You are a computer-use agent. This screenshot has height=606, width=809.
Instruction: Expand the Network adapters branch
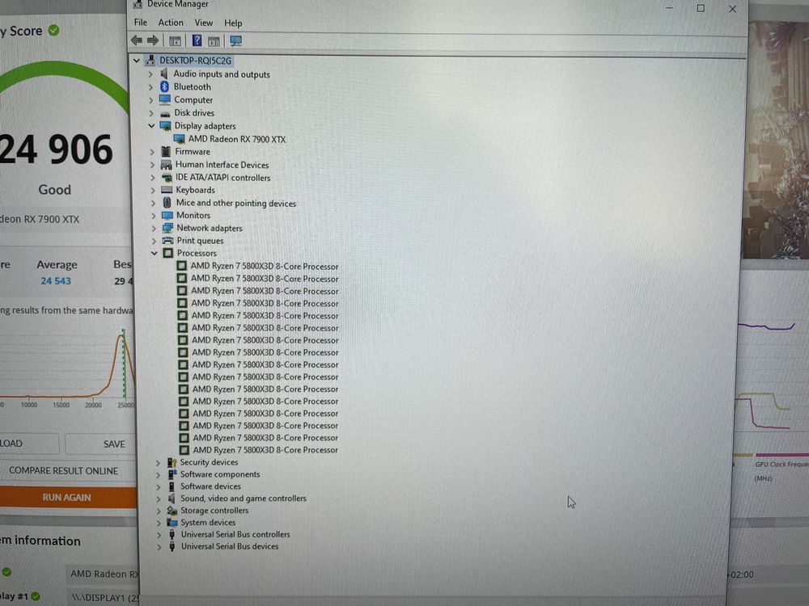click(154, 229)
